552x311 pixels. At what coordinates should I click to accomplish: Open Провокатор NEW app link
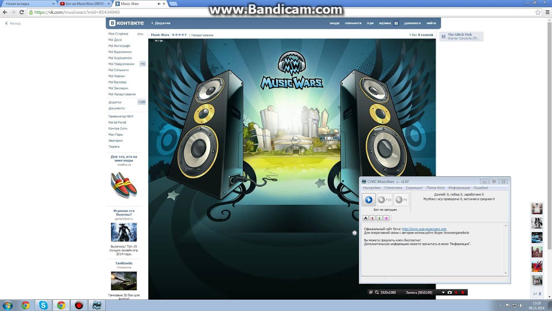(121, 117)
